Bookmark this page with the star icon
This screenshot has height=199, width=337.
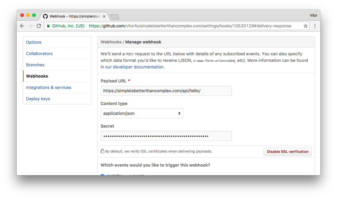(x=305, y=26)
